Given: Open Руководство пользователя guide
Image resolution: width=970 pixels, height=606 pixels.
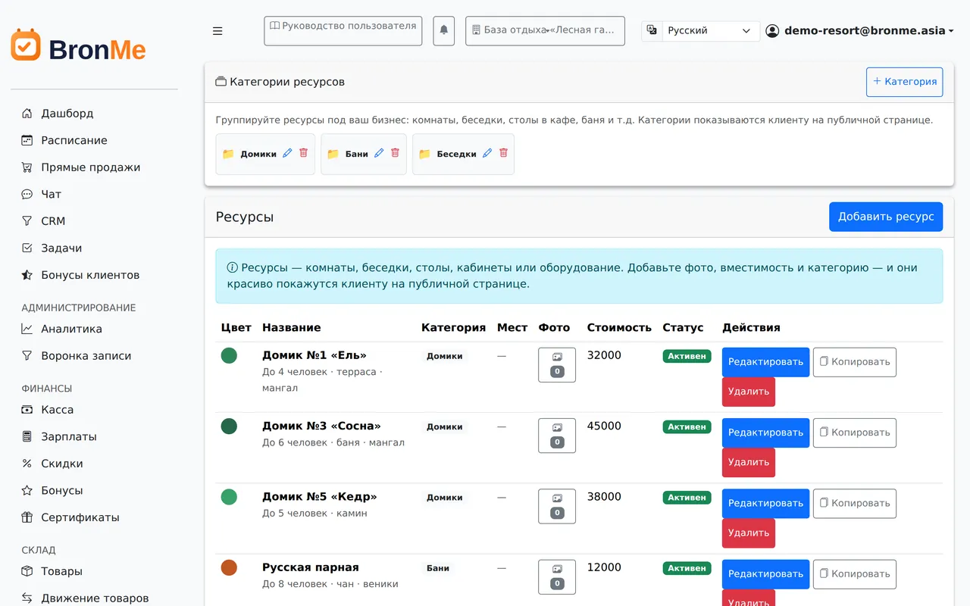Looking at the screenshot, I should coord(343,30).
